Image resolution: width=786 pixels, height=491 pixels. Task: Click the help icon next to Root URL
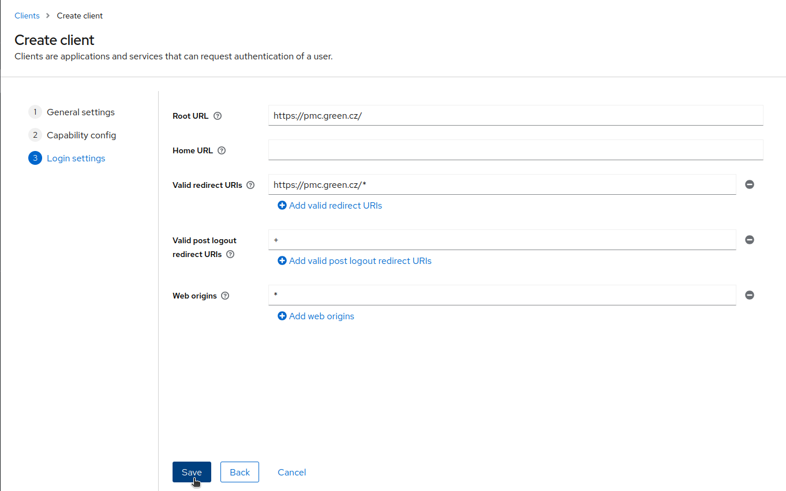point(218,116)
